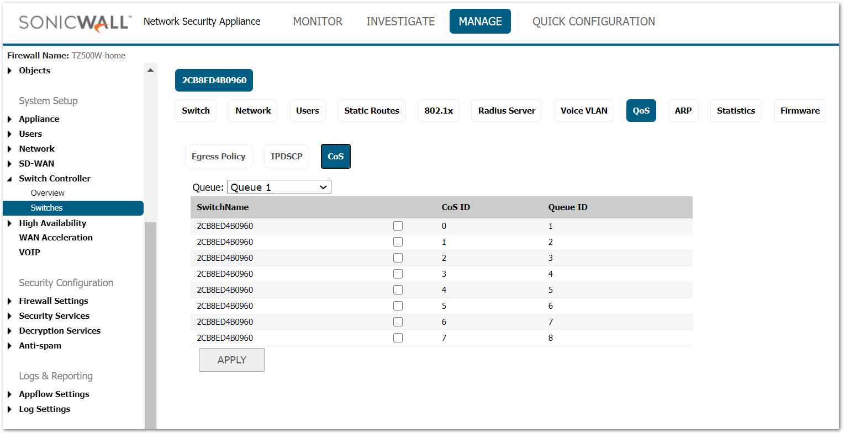This screenshot has height=434, width=844.
Task: Expand the Decryption Services section arrow
Action: [9, 331]
